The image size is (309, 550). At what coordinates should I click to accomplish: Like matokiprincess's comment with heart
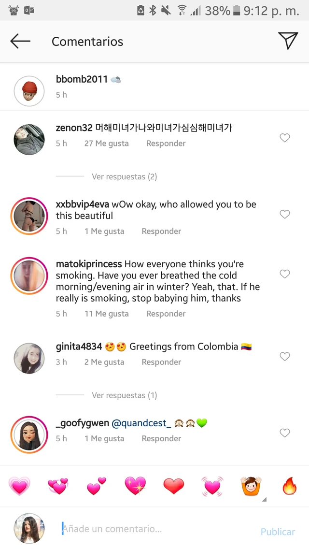pos(285,274)
